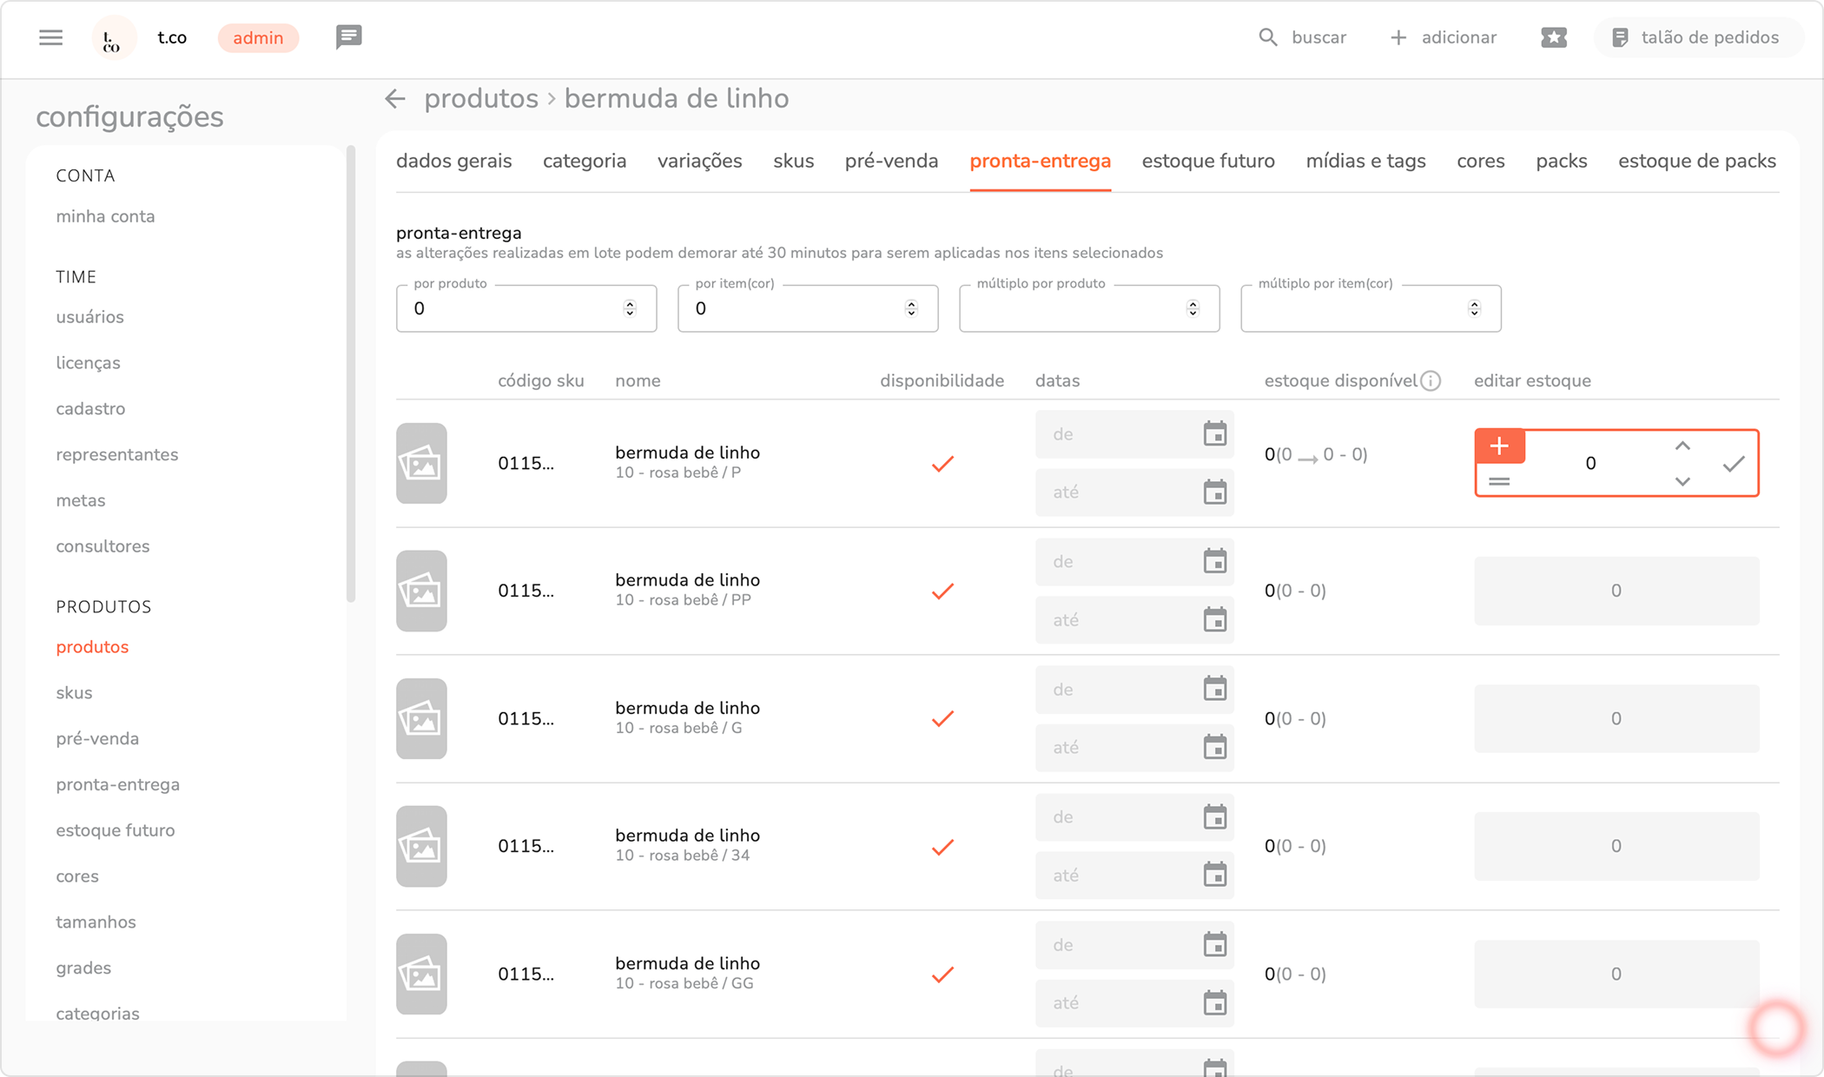1824x1077 pixels.
Task: Click the product thumbnail for rosa bebê / G
Action: [x=421, y=719]
